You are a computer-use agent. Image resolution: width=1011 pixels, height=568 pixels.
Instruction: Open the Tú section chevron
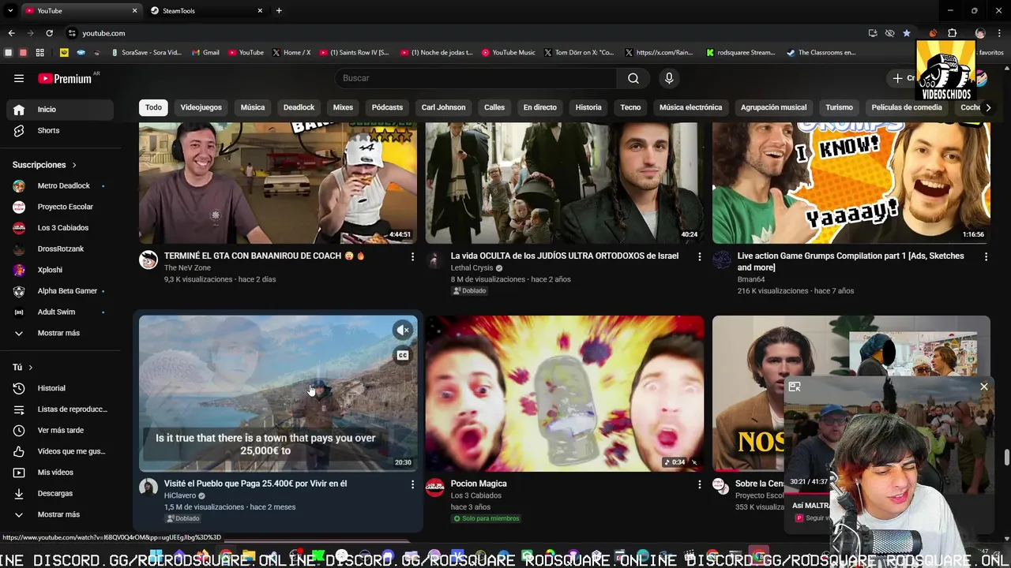[x=31, y=368]
